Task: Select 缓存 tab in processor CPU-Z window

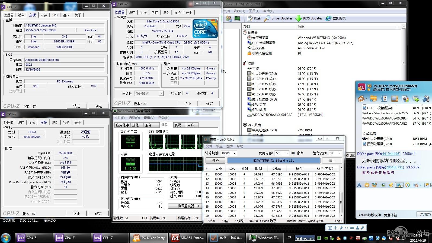Action: 132,12
